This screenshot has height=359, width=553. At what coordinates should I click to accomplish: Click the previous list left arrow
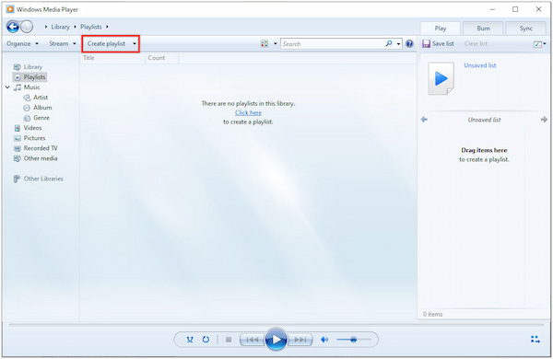pos(424,120)
